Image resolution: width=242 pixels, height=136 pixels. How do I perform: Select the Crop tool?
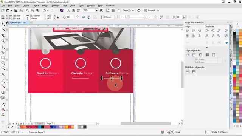click(3, 36)
